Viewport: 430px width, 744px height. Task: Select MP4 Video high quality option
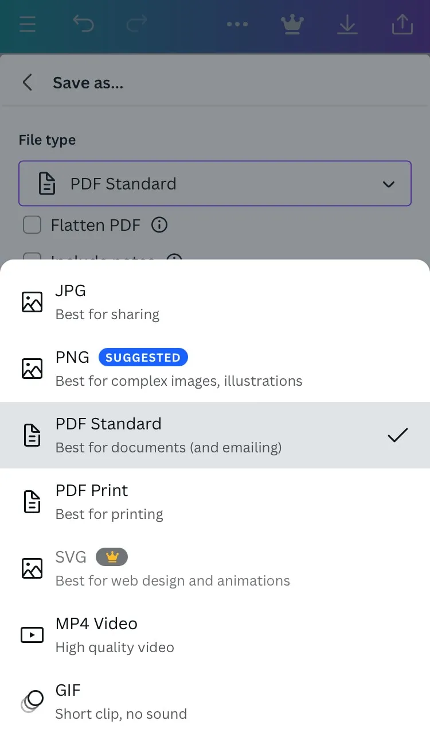pos(215,634)
